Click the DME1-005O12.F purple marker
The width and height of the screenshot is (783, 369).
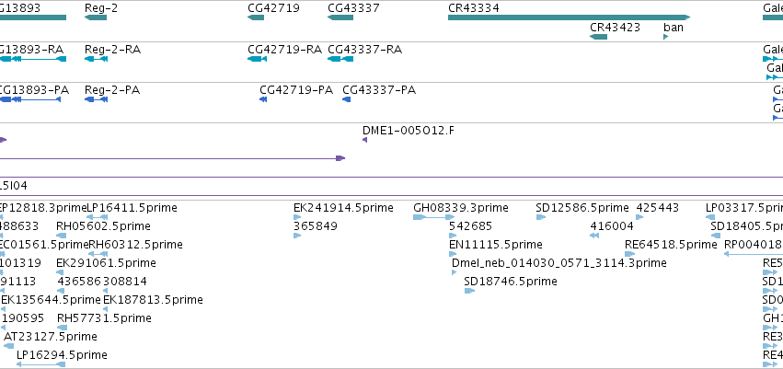(365, 140)
